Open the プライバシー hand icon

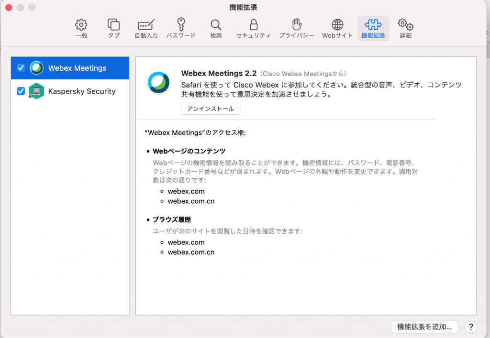click(x=297, y=24)
